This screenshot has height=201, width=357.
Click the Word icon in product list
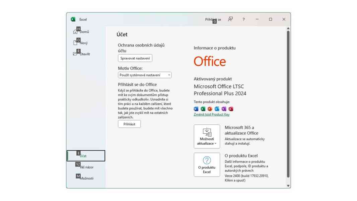pos(196,109)
